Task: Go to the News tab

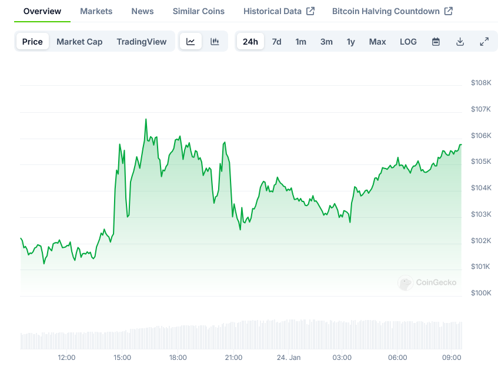Action: tap(142, 11)
